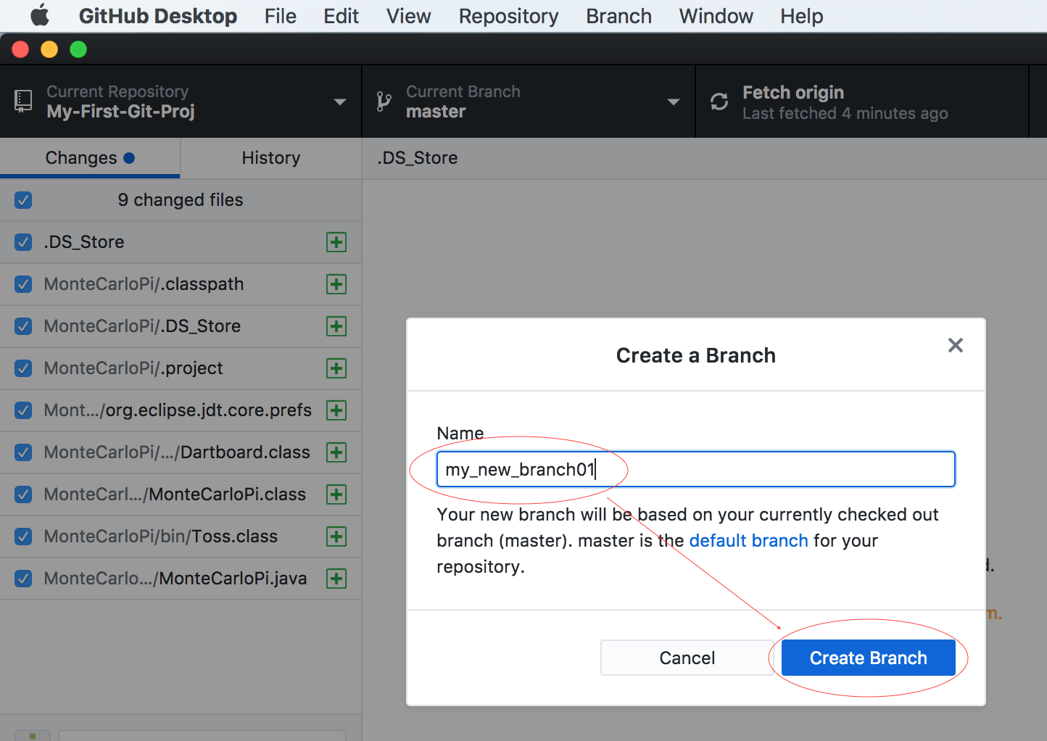Screen dimensions: 1047x741
Task: Click the plus icon for MonteCarloPi/.project
Action: click(336, 368)
